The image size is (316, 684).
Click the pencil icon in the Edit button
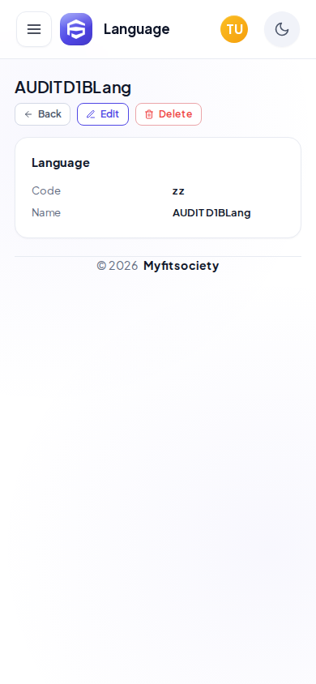(x=91, y=114)
